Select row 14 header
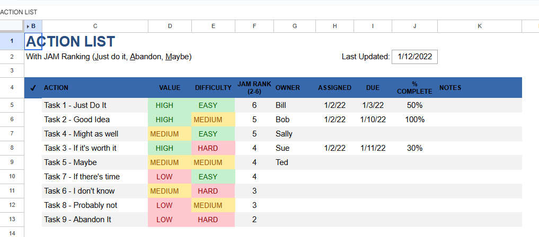The height and width of the screenshot is (237, 539). (x=12, y=233)
